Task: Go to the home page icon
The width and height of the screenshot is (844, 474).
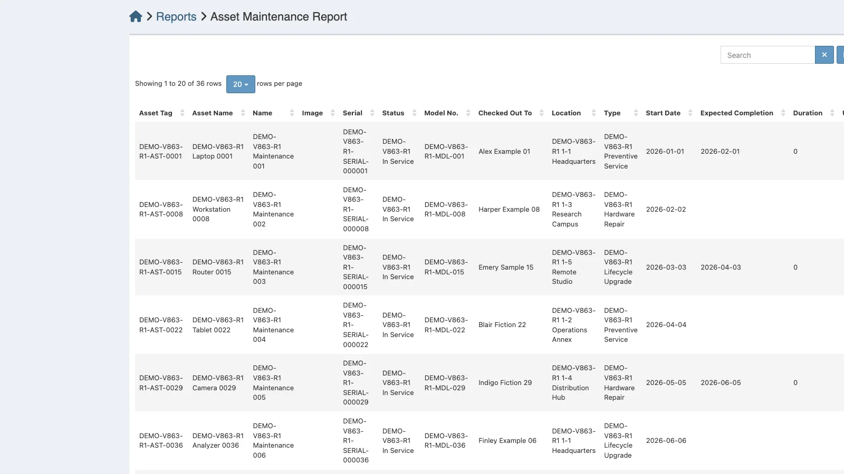Action: point(136,17)
